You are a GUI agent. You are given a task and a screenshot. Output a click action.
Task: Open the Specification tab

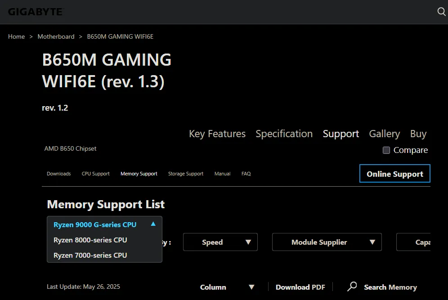(284, 134)
